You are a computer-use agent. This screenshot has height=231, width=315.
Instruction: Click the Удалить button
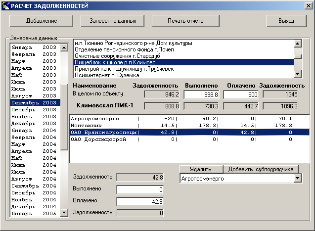[201, 169]
